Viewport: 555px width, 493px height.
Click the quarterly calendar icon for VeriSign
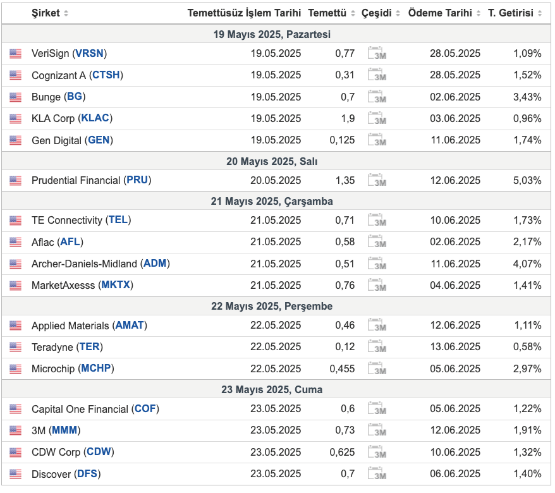point(377,53)
